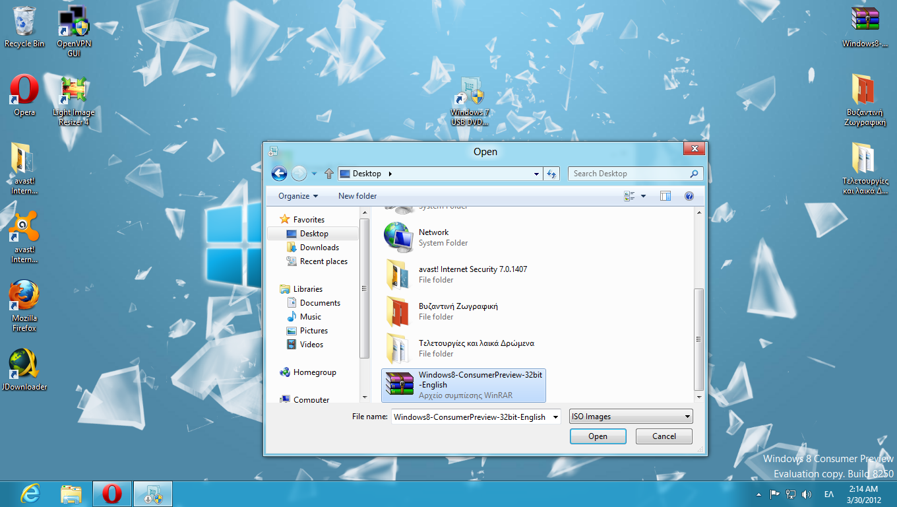
Task: Select avast! Internet Security 7.0.1407 folder
Action: (464, 275)
